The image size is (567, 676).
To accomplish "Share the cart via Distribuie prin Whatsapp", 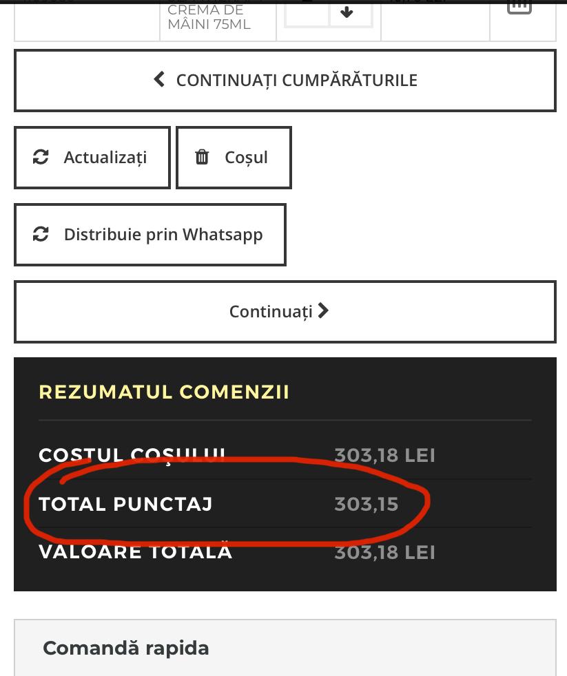I will point(150,234).
